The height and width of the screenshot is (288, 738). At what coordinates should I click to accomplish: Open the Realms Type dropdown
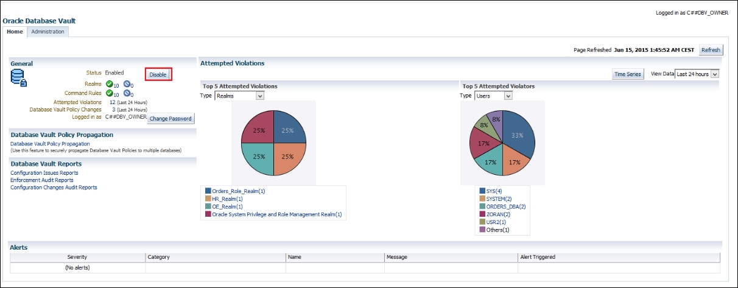239,96
